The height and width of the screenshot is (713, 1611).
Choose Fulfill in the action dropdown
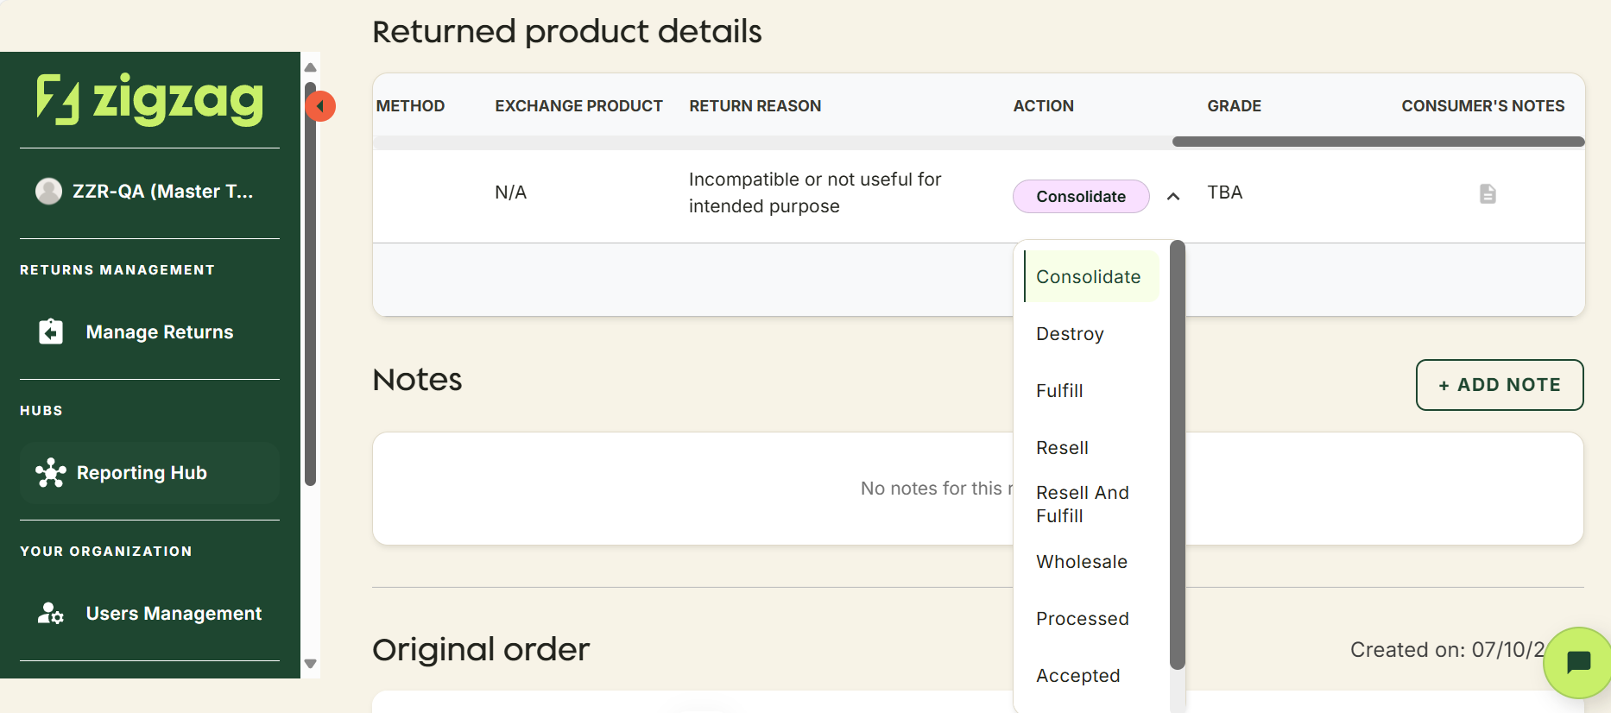pos(1060,390)
